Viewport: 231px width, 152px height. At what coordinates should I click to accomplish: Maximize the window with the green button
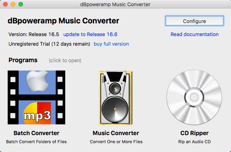click(x=21, y=4)
